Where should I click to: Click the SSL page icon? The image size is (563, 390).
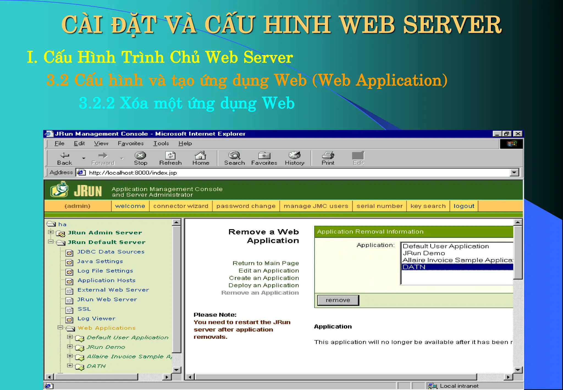pos(70,310)
